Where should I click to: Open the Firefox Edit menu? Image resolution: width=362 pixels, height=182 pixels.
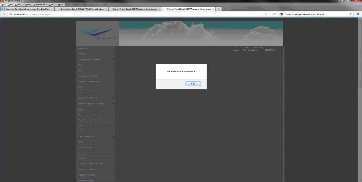point(10,5)
